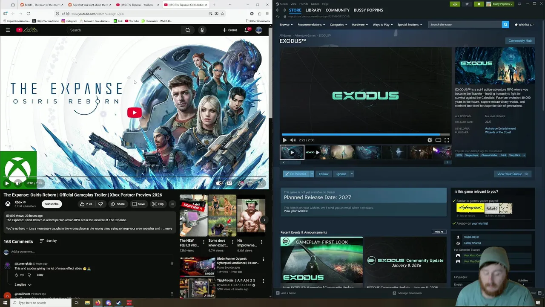Click the Steam store search button

tap(505, 24)
